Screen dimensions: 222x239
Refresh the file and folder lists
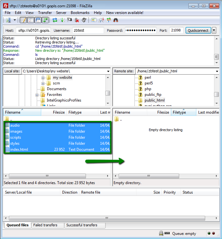(x=55, y=20)
